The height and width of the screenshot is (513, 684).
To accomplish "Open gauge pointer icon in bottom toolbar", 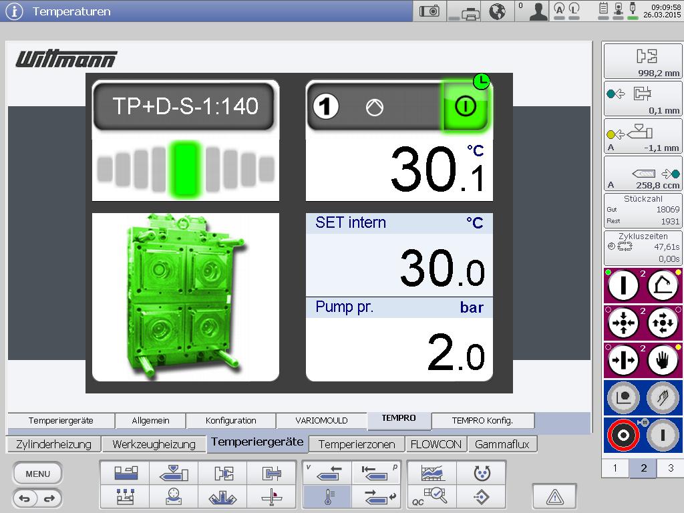I will click(272, 496).
